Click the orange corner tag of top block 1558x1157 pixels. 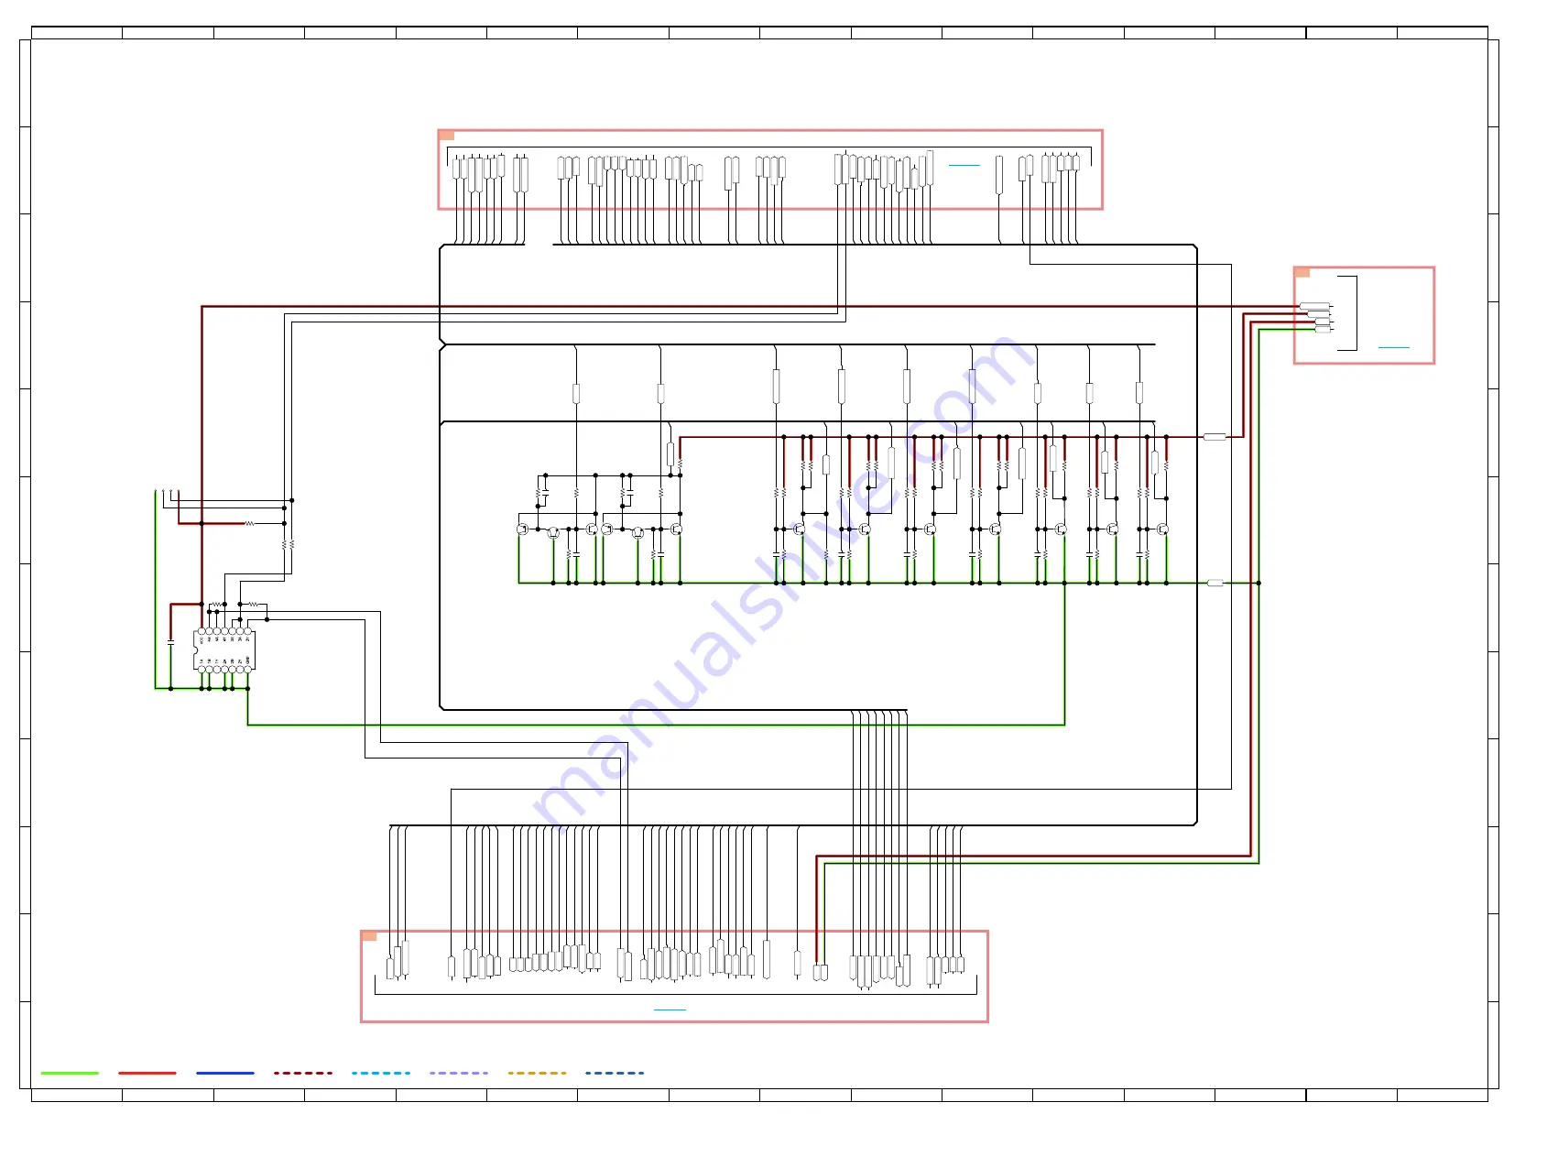tap(447, 136)
